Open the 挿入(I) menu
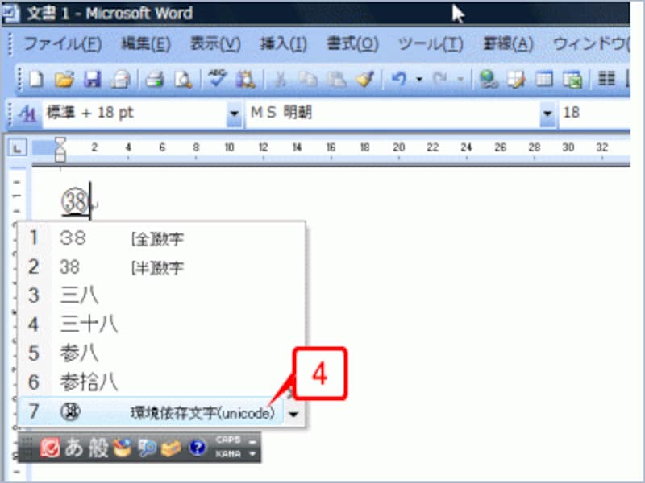This screenshot has height=483, width=645. point(284,43)
